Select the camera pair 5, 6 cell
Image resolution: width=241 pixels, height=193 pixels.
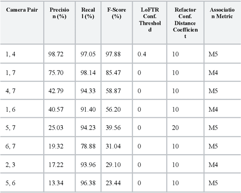(x=11, y=183)
